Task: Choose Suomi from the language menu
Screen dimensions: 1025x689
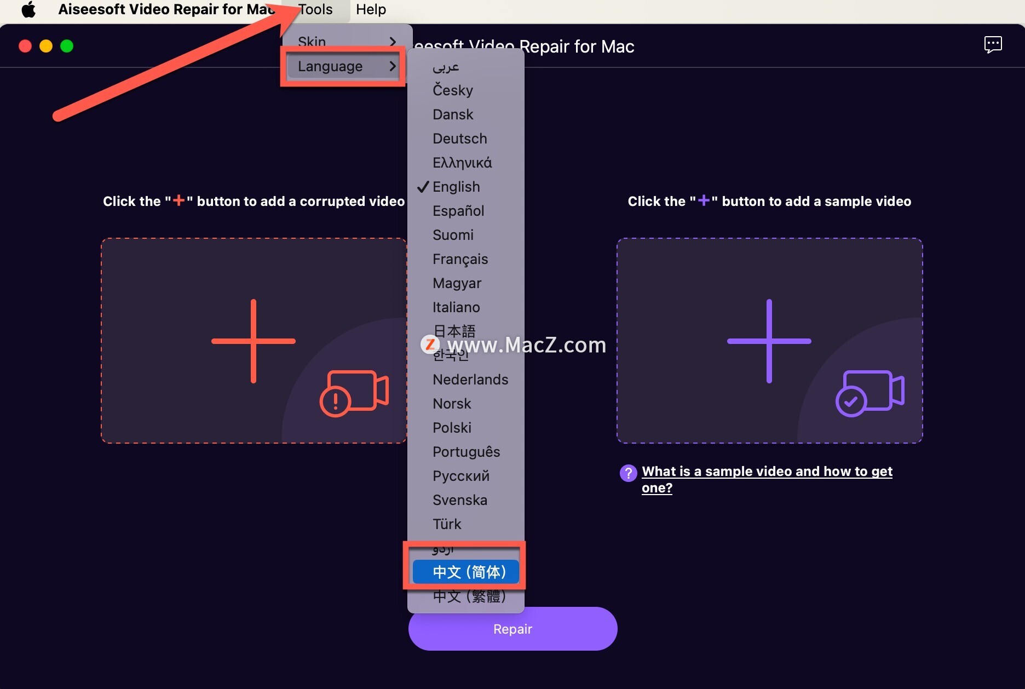Action: 466,235
